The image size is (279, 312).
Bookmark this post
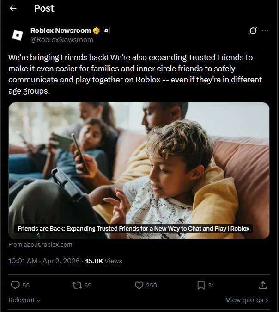pos(201,285)
